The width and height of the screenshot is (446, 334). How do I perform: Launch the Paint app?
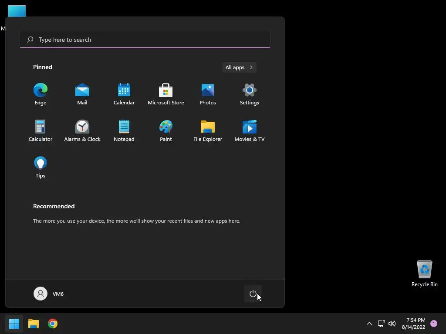click(166, 130)
